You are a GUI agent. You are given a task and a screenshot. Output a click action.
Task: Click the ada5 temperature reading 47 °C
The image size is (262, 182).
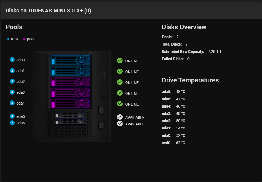pos(181,99)
